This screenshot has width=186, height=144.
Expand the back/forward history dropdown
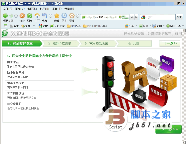[x=16, y=16]
